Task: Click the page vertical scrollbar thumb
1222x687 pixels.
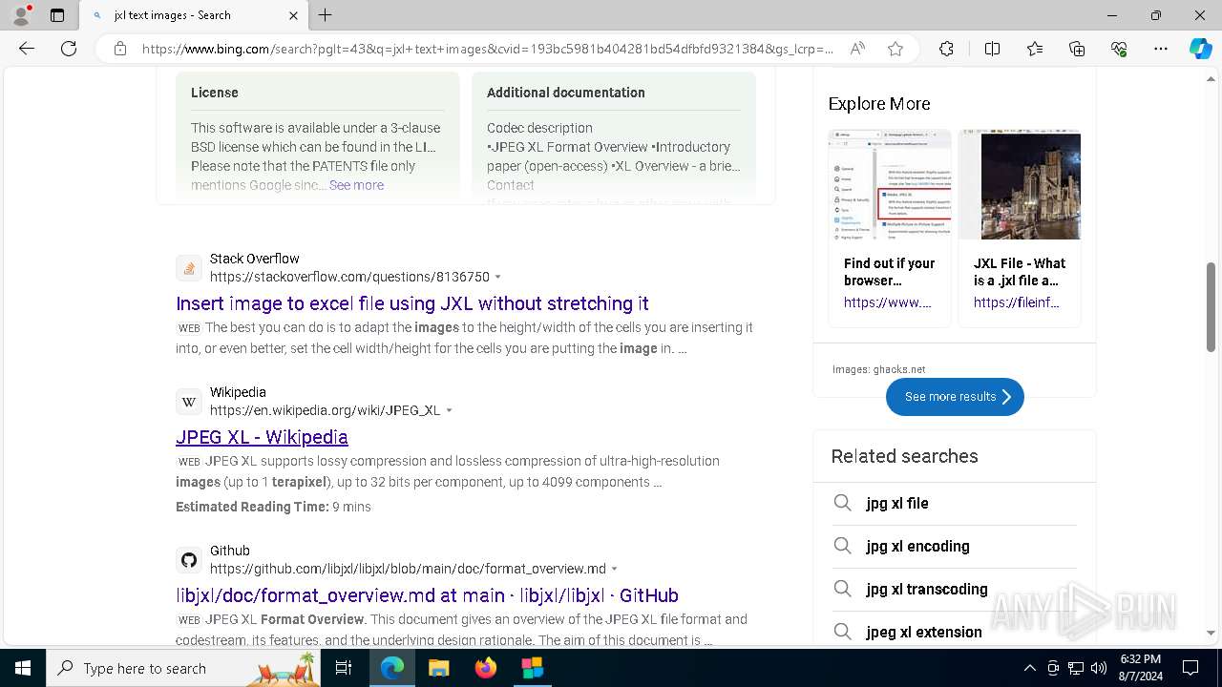Action: click(x=1211, y=306)
